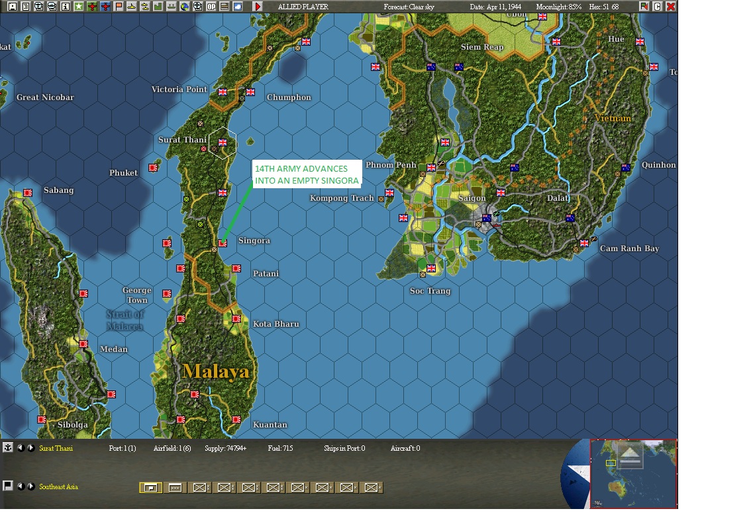
Task: Click the dashed-lines list icon left of the cloud
Action: [x=224, y=6]
